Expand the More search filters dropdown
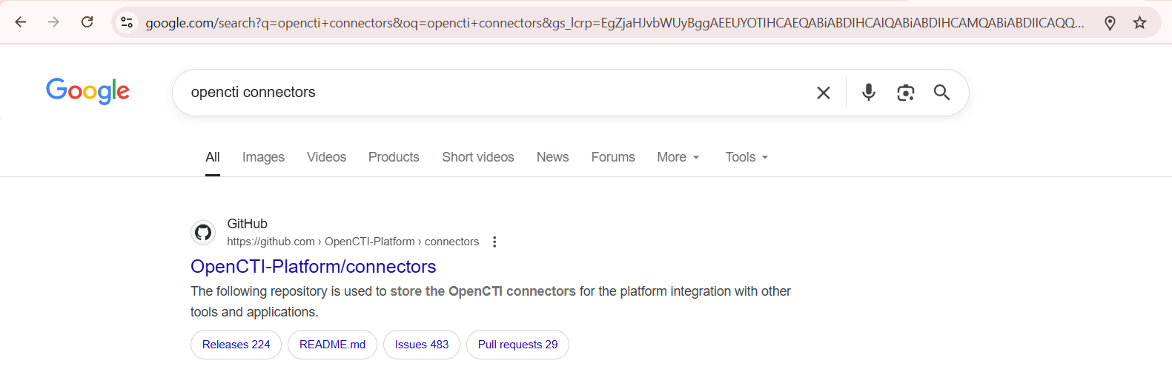The width and height of the screenshot is (1172, 375). click(x=678, y=157)
